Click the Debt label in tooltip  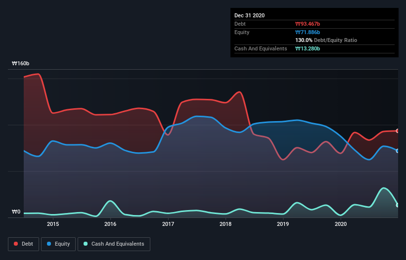point(240,24)
